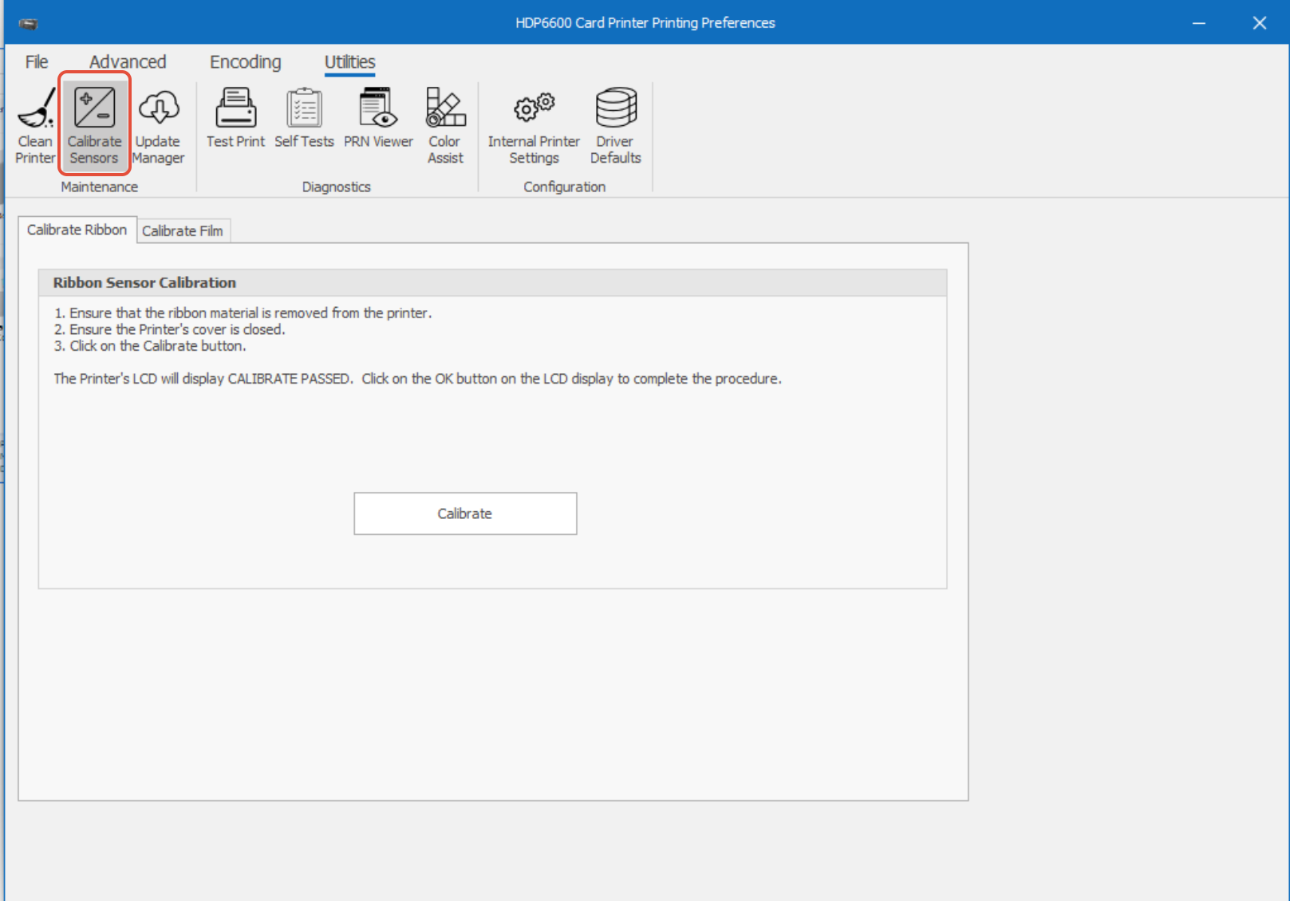Click step 1 about removing ribbon material
Viewport: 1290px width, 901px height.
[x=243, y=313]
